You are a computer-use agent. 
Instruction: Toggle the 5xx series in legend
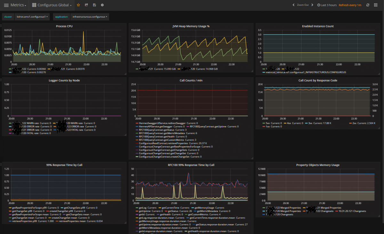[268, 123]
